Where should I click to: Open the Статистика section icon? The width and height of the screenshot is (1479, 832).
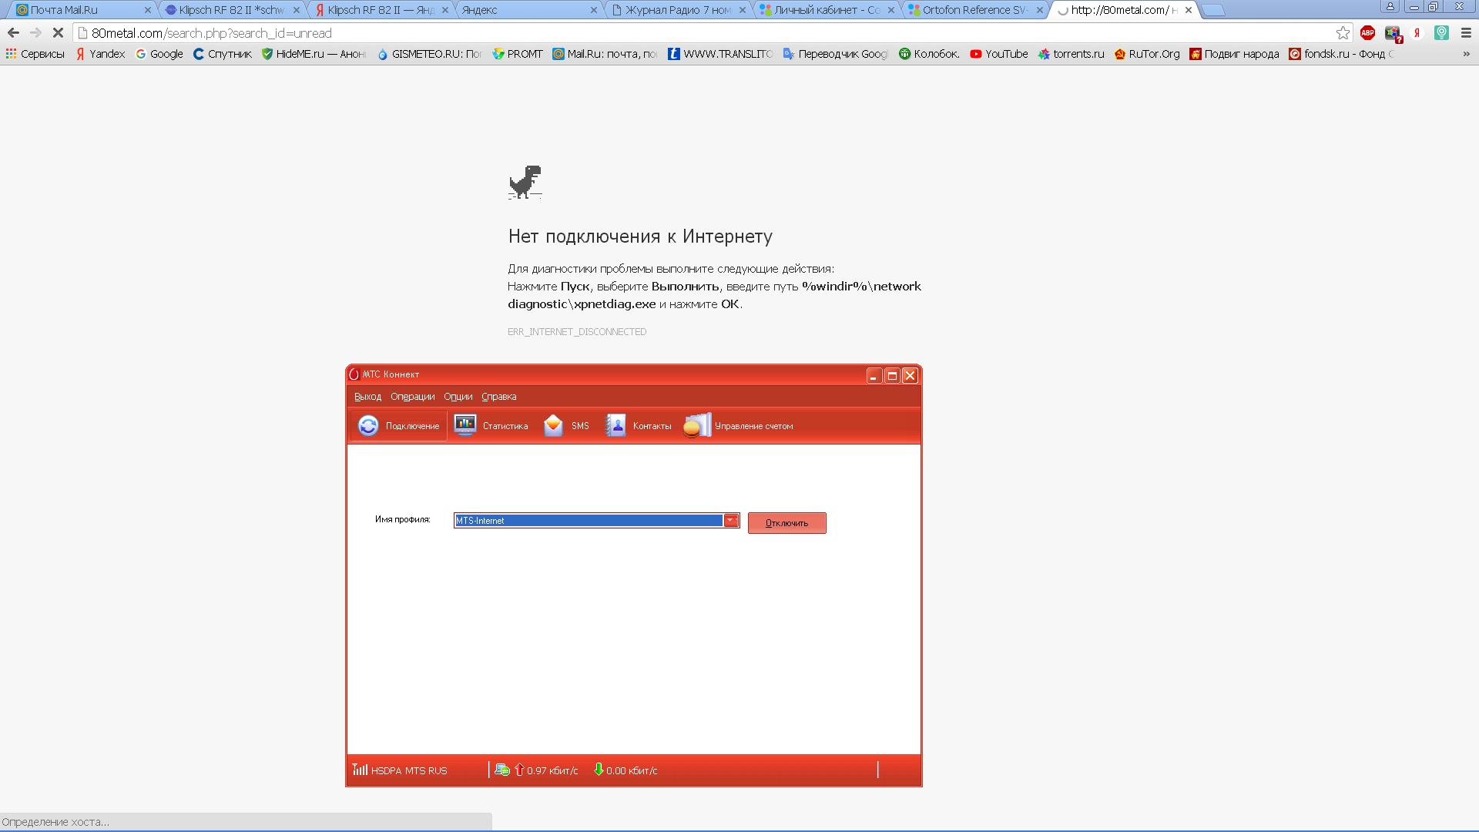point(465,425)
